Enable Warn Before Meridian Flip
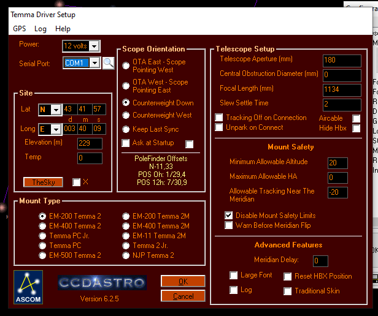 click(229, 225)
